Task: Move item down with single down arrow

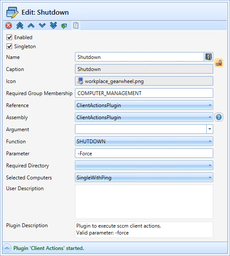Action: pyautogui.click(x=42, y=25)
